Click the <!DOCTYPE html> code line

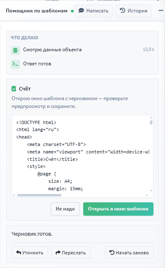point(36,122)
